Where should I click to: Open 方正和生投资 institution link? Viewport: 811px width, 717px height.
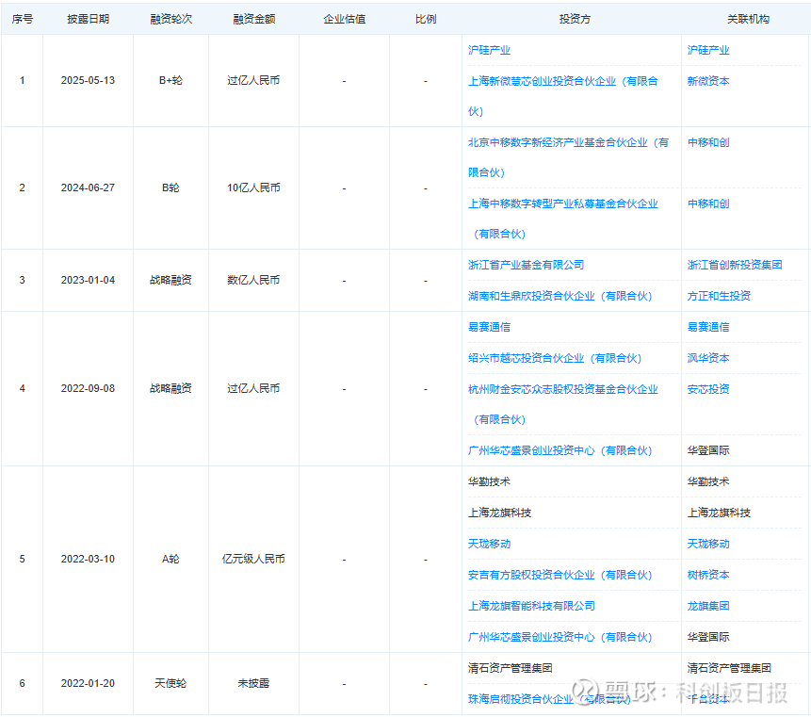tap(719, 296)
